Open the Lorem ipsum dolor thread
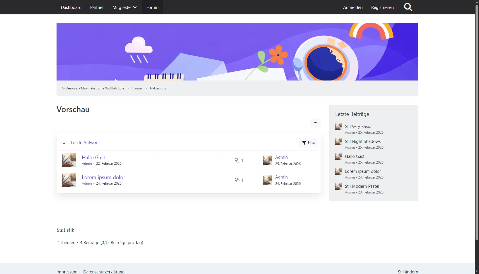The width and height of the screenshot is (479, 274). (103, 177)
